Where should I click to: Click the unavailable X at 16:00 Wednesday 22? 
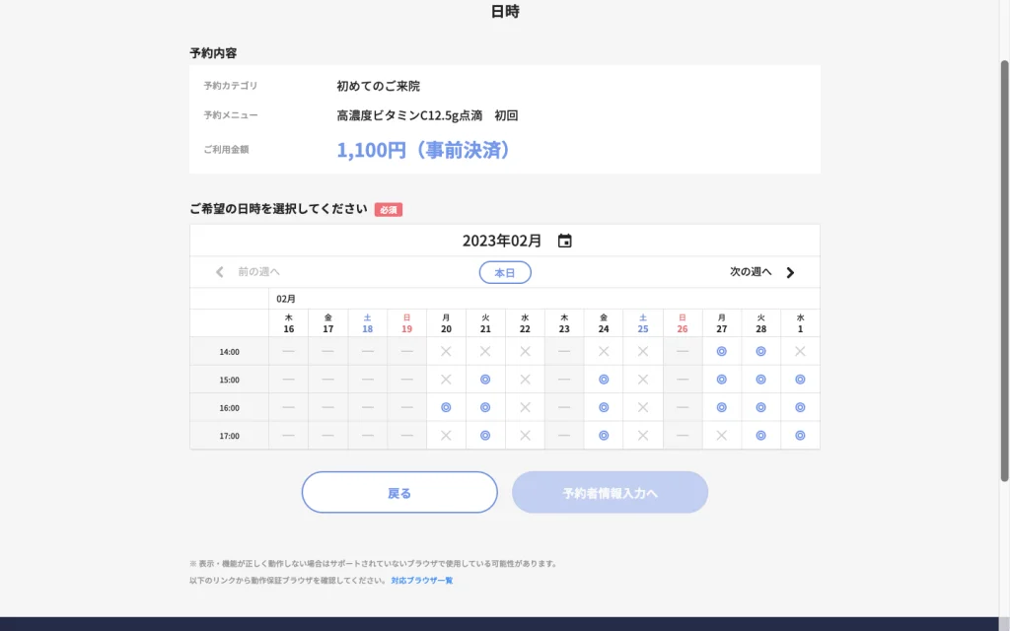[x=525, y=407]
